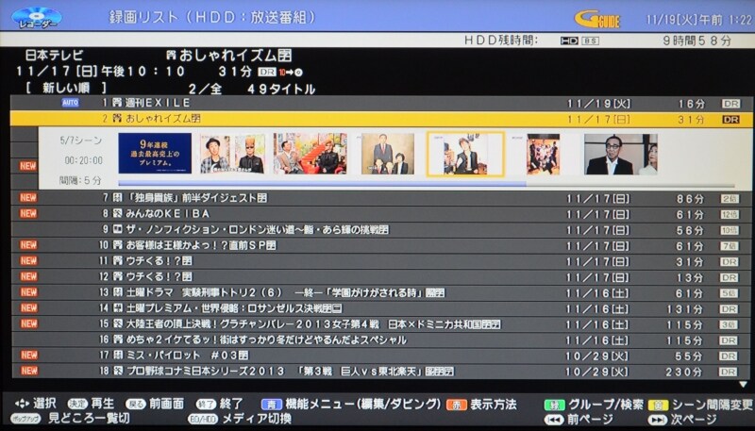Select 見どころ一覧切 option
Image resolution: width=755 pixels, height=431 pixels.
coord(88,419)
